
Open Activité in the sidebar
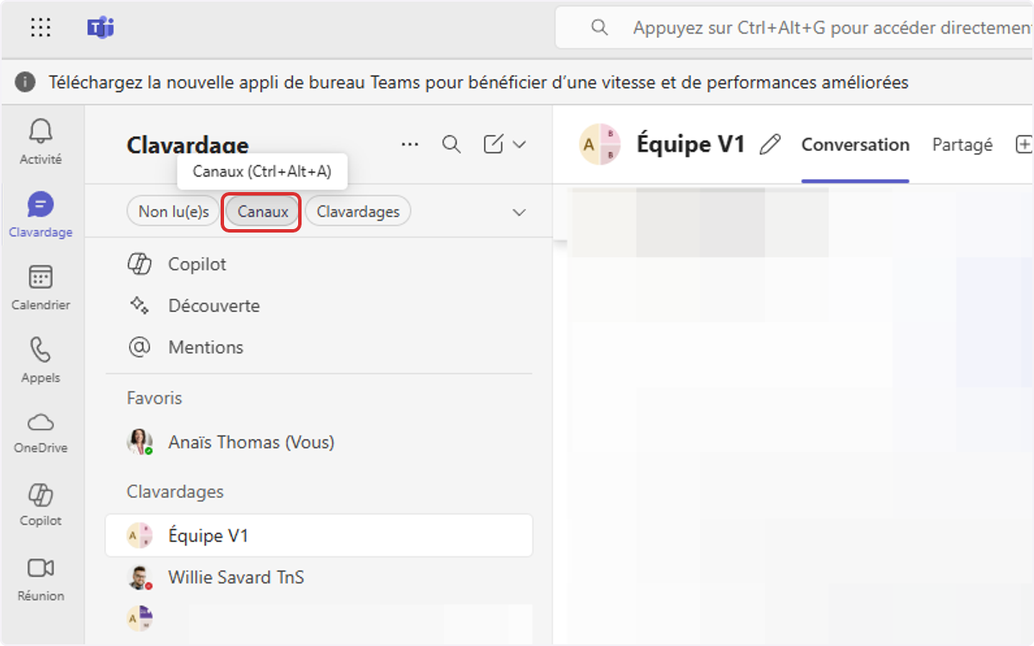(x=40, y=141)
